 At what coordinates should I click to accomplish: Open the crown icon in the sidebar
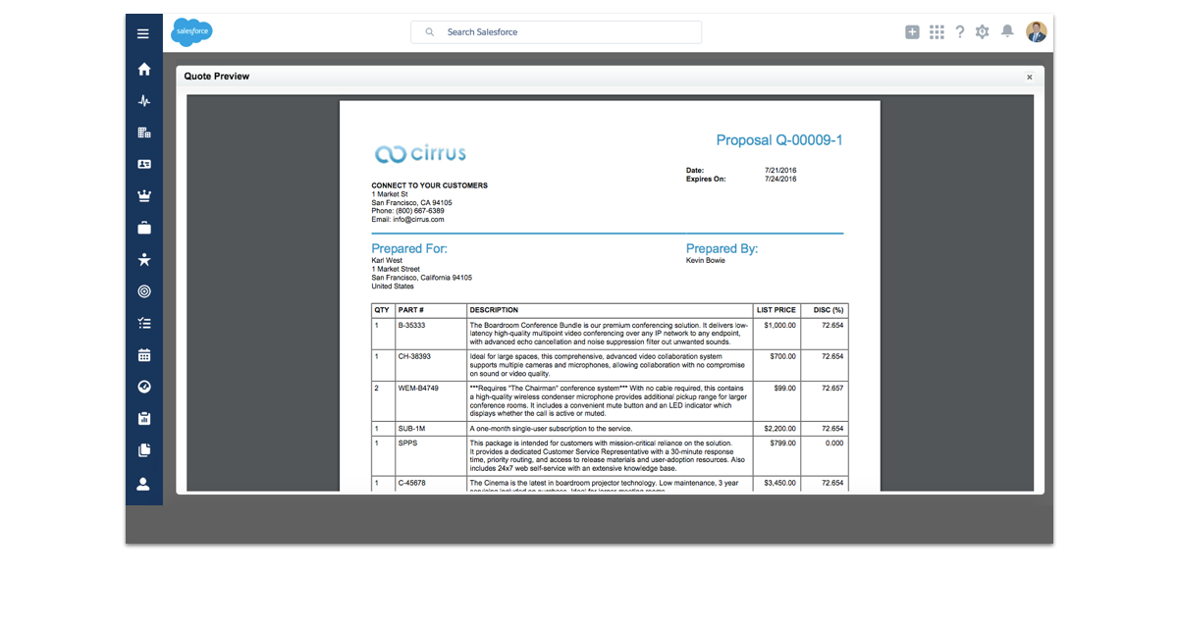144,196
